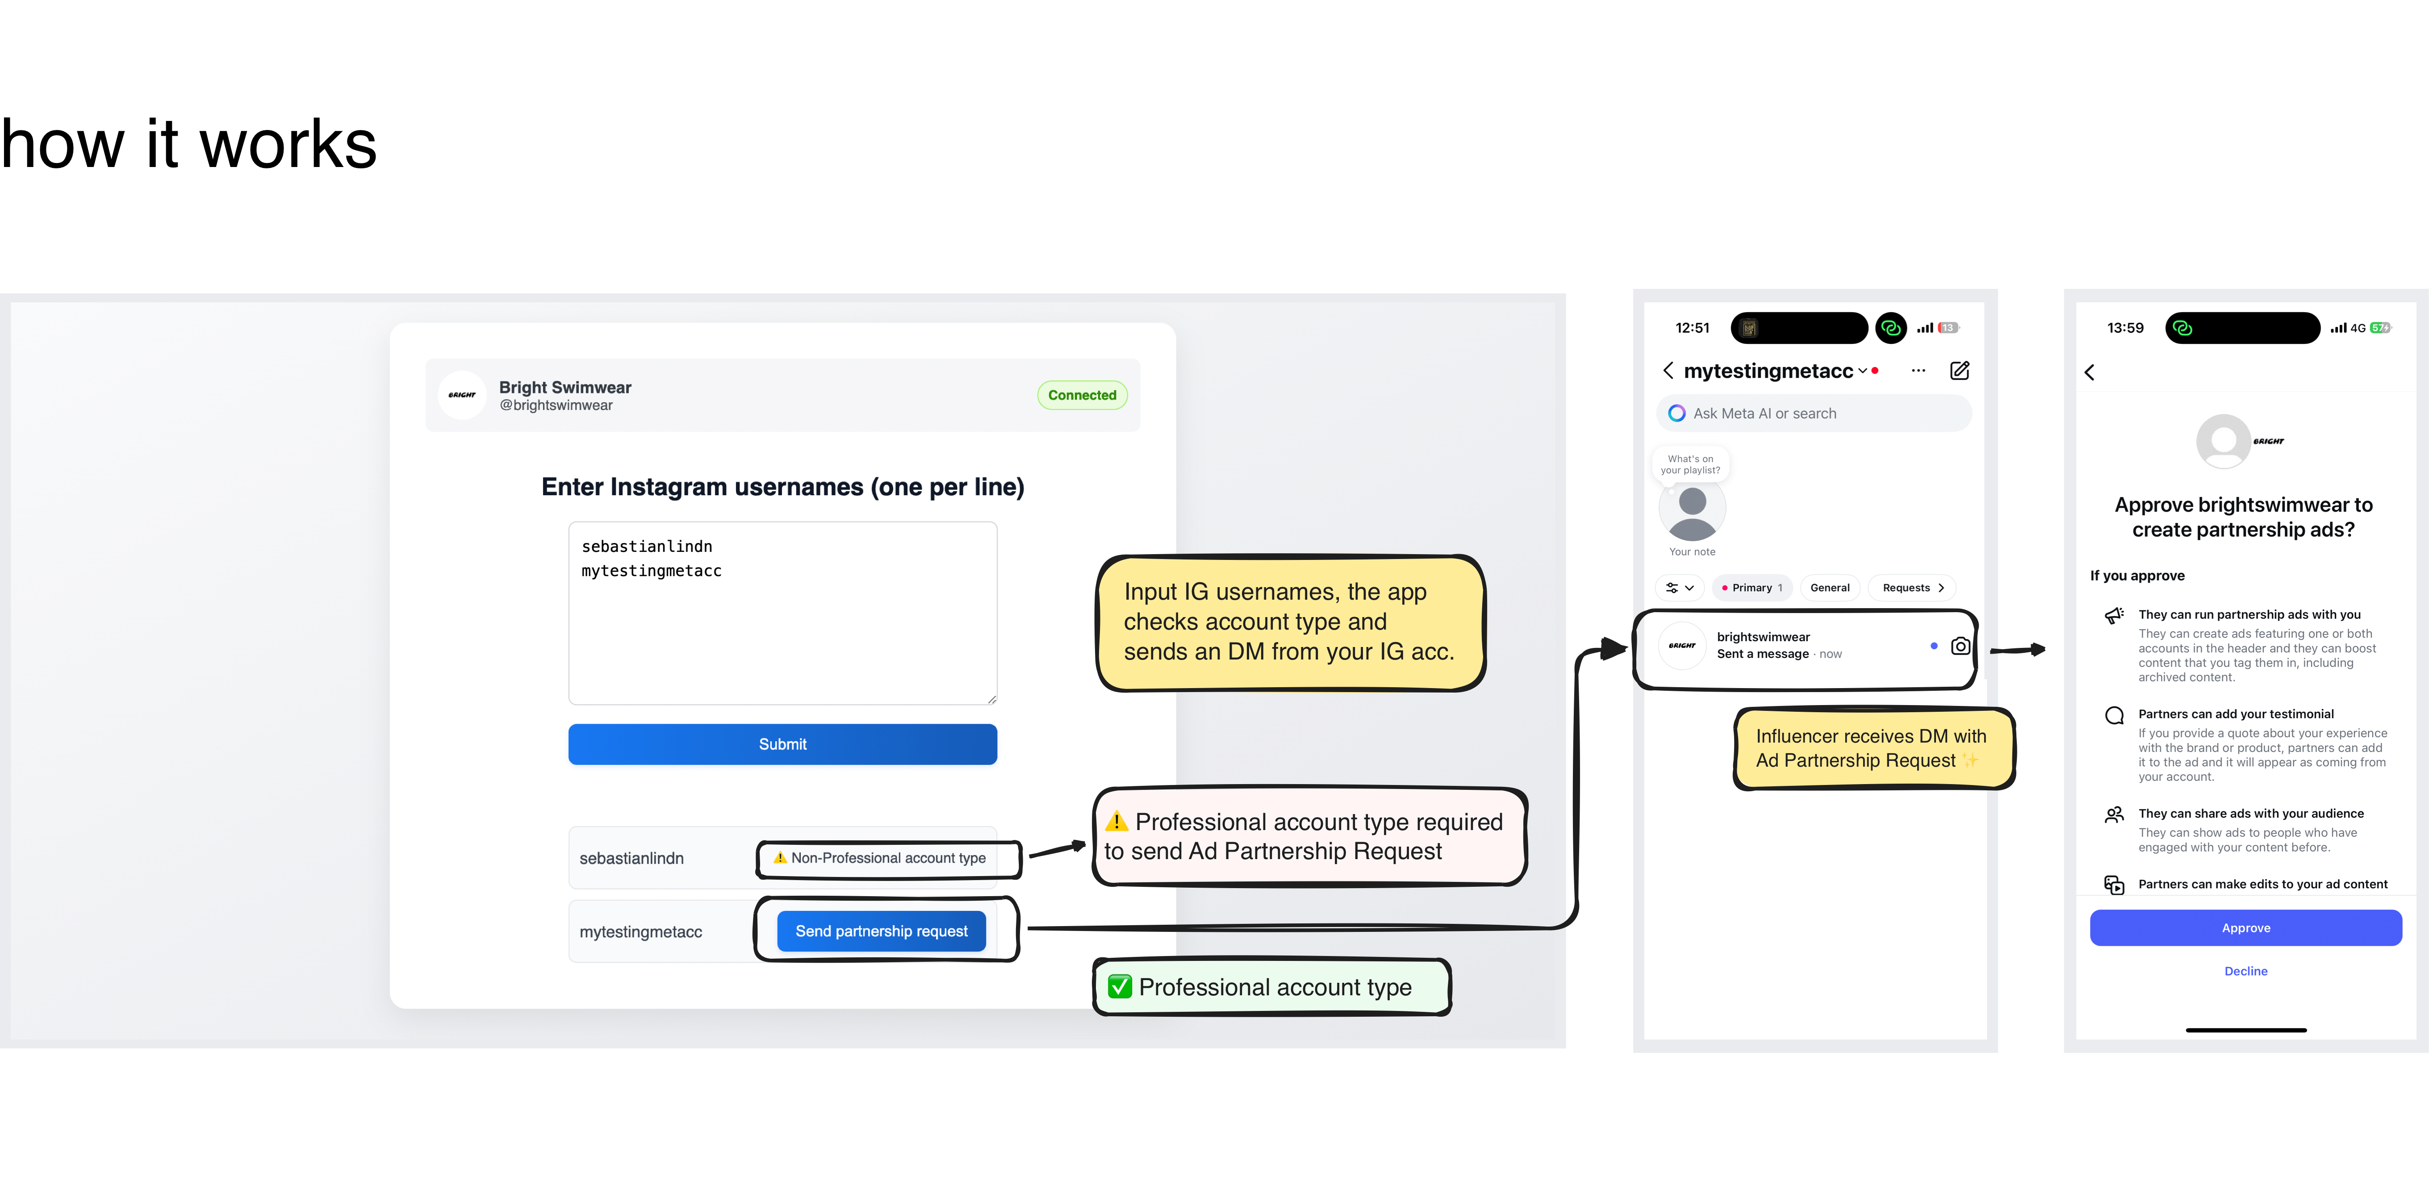This screenshot has height=1194, width=2429.
Task: Tap the signal bars in 12:51 status bar
Action: pyautogui.click(x=1924, y=328)
